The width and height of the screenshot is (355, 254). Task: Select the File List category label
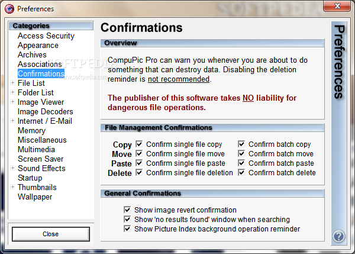[x=31, y=83]
